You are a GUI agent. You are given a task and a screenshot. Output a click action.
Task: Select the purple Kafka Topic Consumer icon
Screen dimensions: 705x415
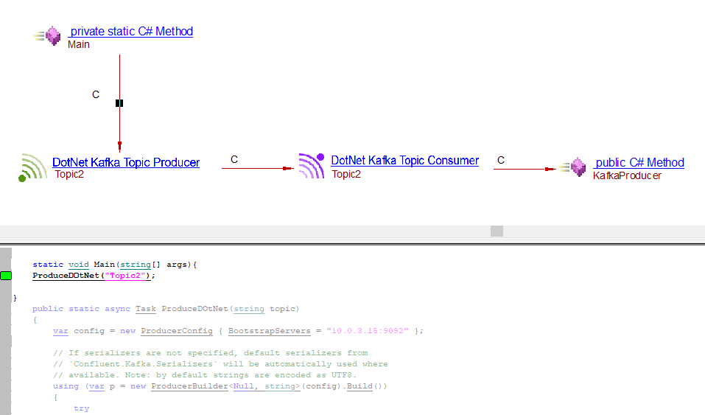312,166
